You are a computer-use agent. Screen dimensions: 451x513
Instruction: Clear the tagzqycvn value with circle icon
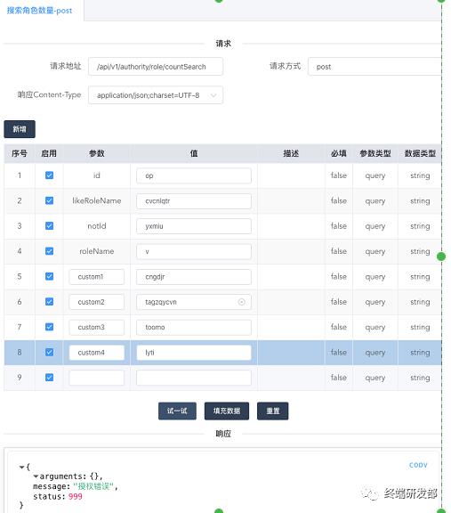tap(242, 302)
